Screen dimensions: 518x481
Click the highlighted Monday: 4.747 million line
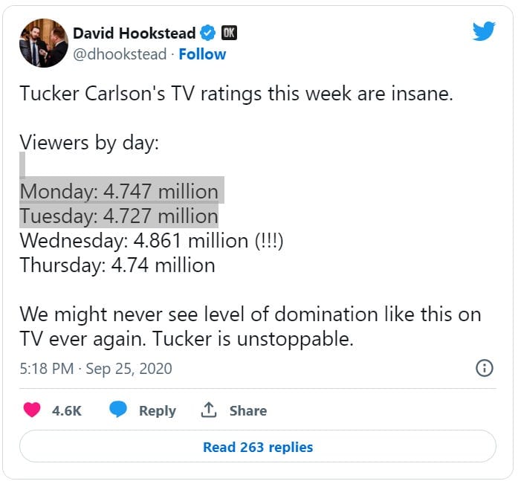point(119,191)
